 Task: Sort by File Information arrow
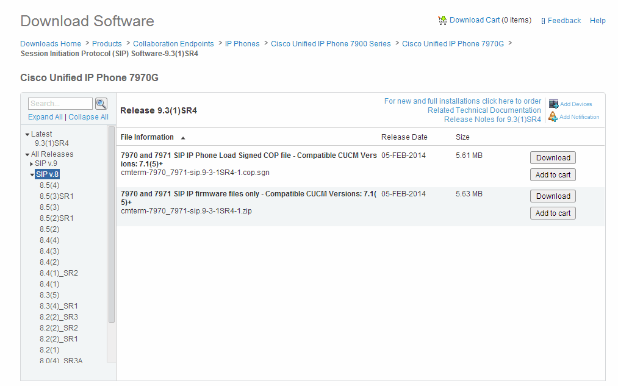(x=183, y=138)
